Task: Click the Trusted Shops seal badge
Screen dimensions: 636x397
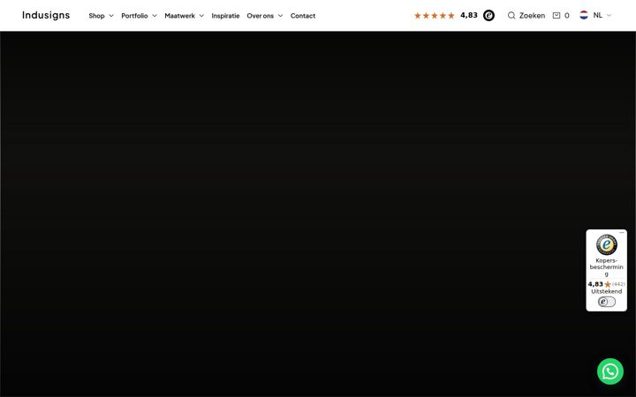Action: [x=606, y=244]
